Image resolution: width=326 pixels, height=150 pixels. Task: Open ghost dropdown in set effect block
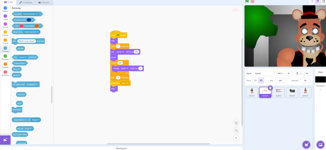click(120, 52)
